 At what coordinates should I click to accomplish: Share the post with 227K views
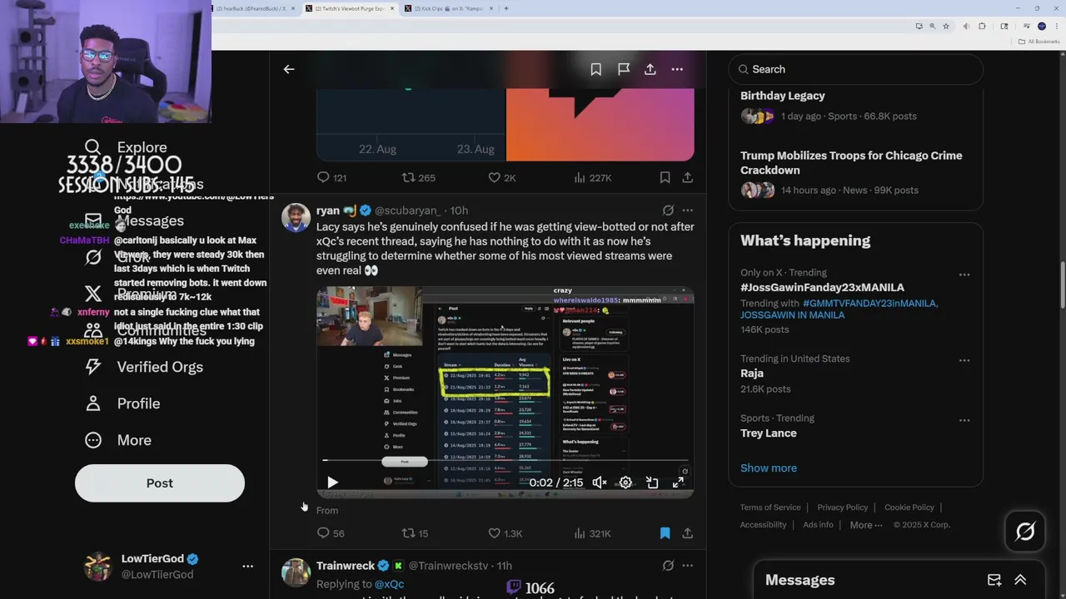(688, 177)
